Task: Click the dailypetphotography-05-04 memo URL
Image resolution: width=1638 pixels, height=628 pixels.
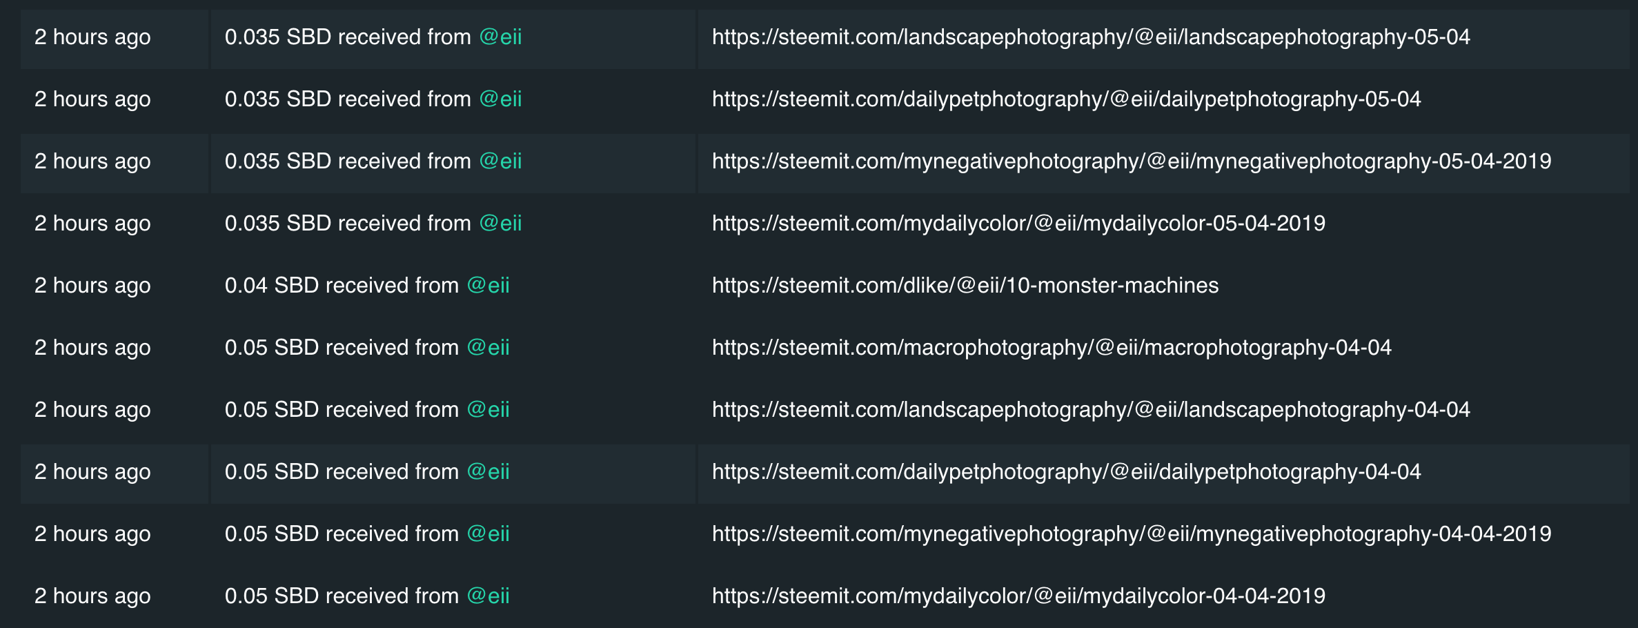Action: pyautogui.click(x=1067, y=99)
